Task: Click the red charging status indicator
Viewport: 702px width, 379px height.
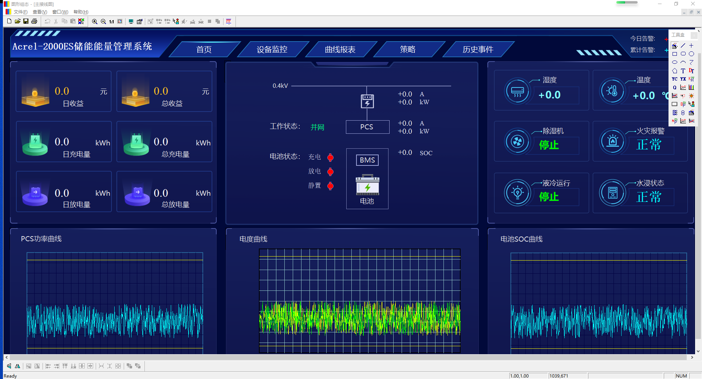Action: [330, 157]
